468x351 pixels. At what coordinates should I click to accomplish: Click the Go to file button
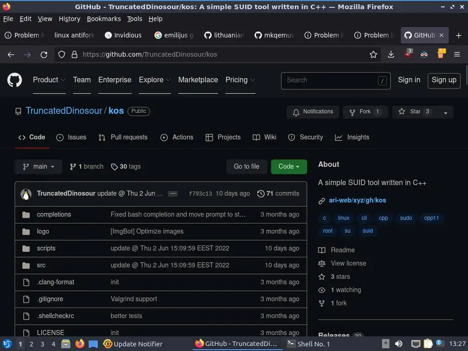pos(246,166)
